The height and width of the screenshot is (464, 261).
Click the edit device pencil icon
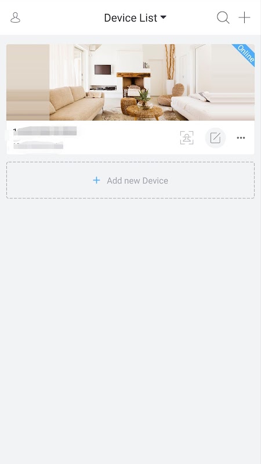215,137
